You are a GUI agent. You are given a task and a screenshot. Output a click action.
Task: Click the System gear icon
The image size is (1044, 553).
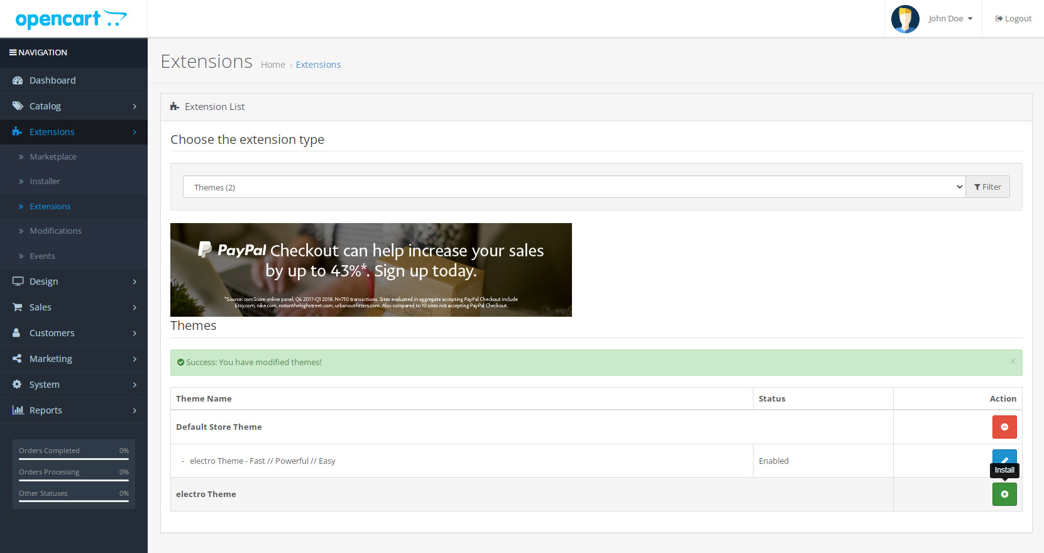click(17, 385)
